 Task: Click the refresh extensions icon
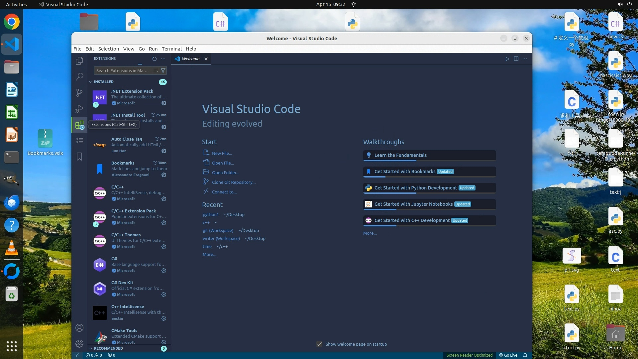pyautogui.click(x=154, y=59)
